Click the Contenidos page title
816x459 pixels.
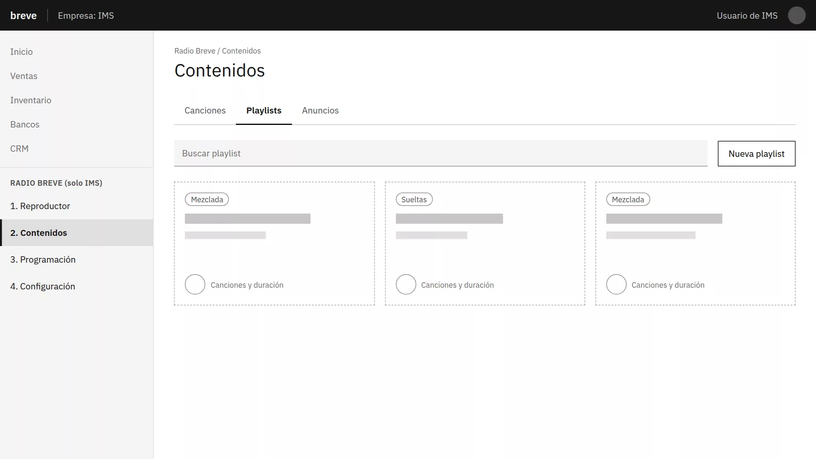220,71
